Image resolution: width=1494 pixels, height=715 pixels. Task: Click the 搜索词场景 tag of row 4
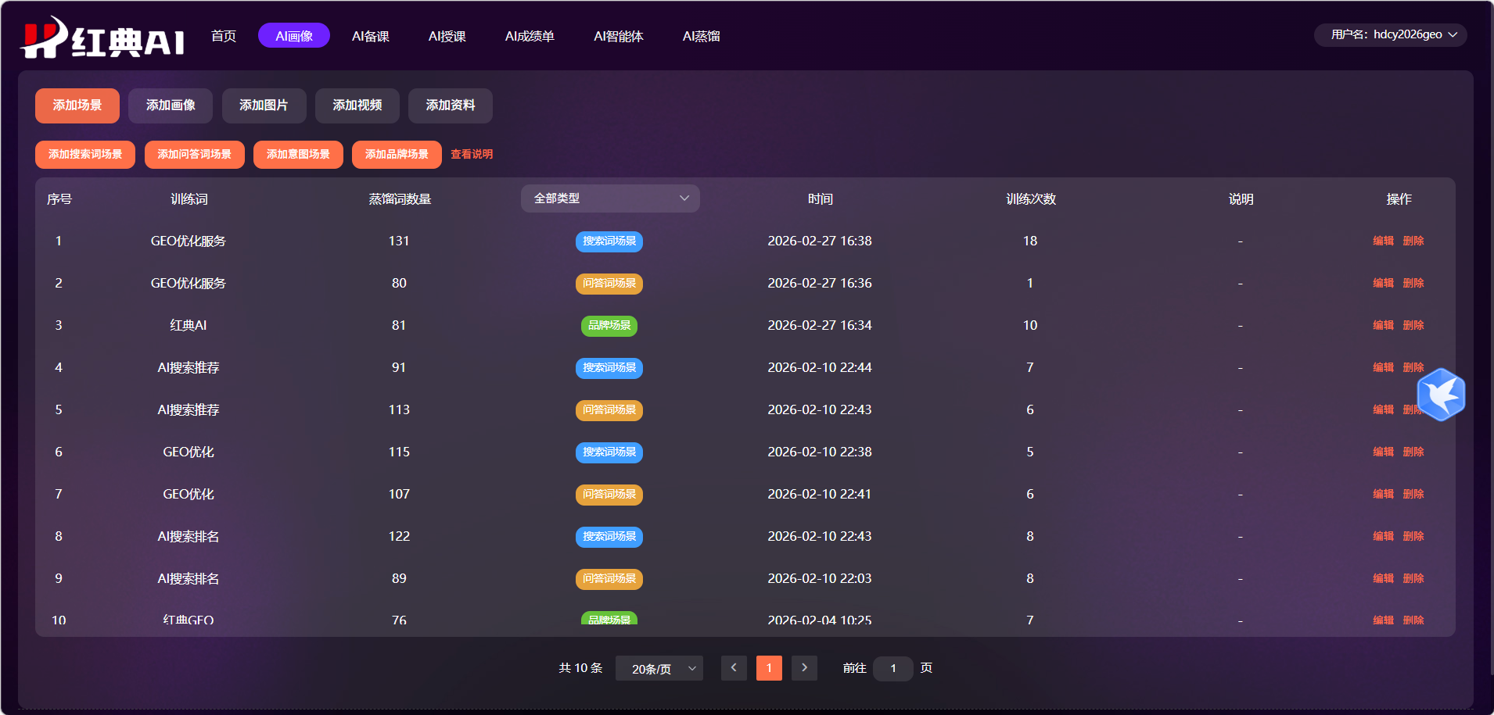click(609, 368)
